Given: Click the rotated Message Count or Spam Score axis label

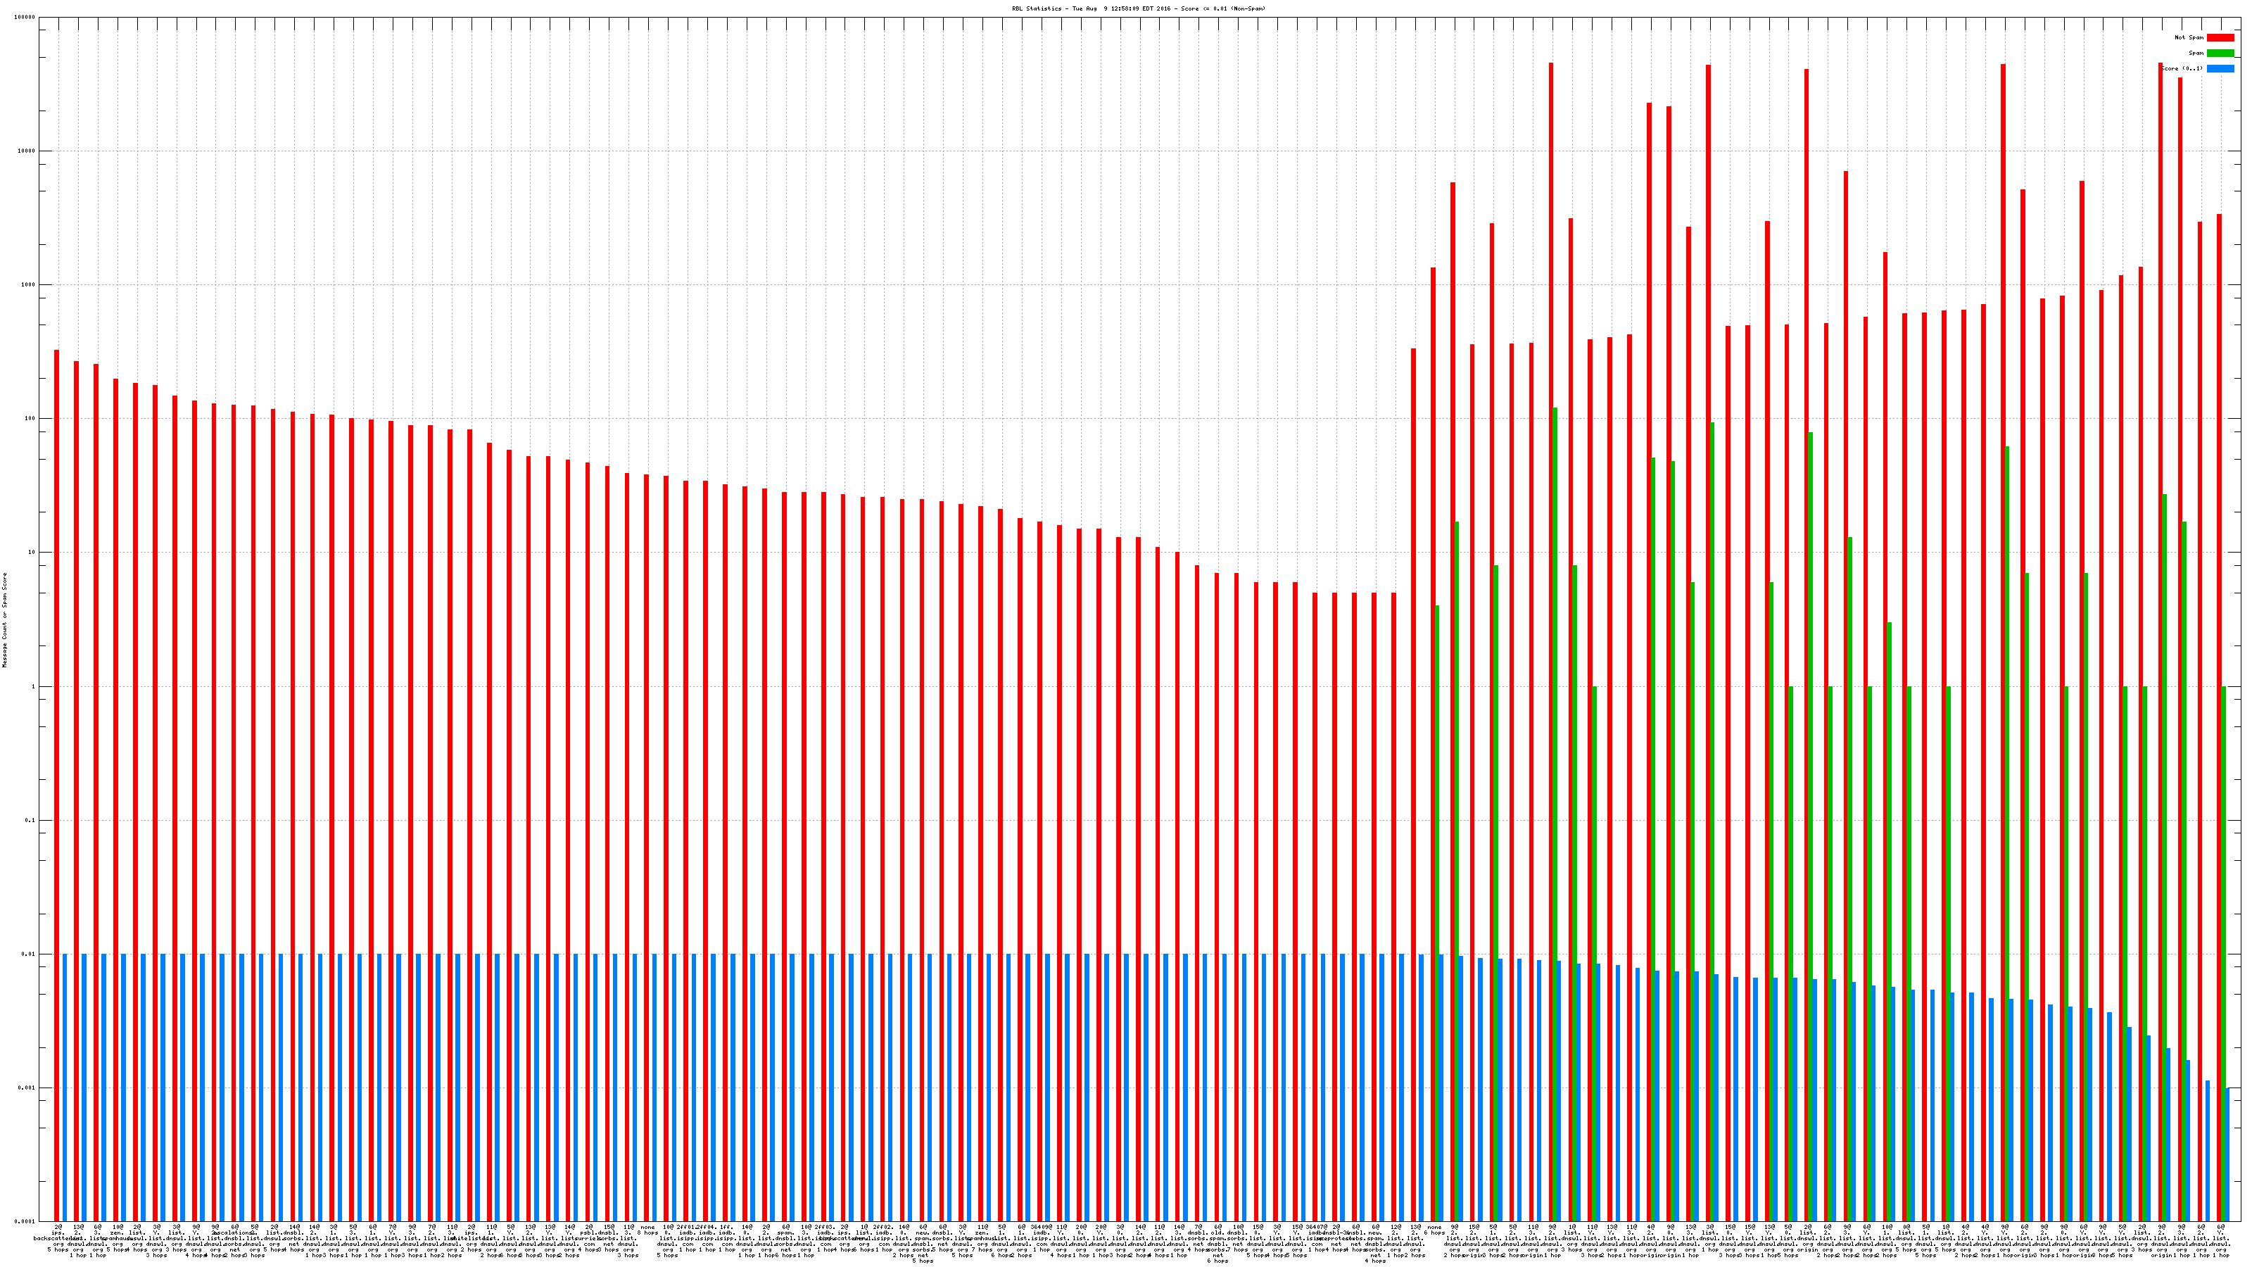Looking at the screenshot, I should click(4, 620).
